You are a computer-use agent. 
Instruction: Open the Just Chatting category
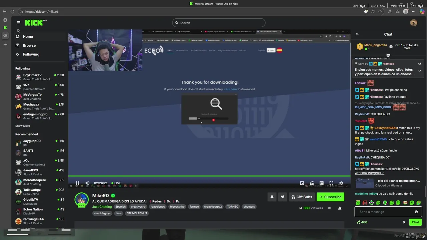(x=102, y=207)
